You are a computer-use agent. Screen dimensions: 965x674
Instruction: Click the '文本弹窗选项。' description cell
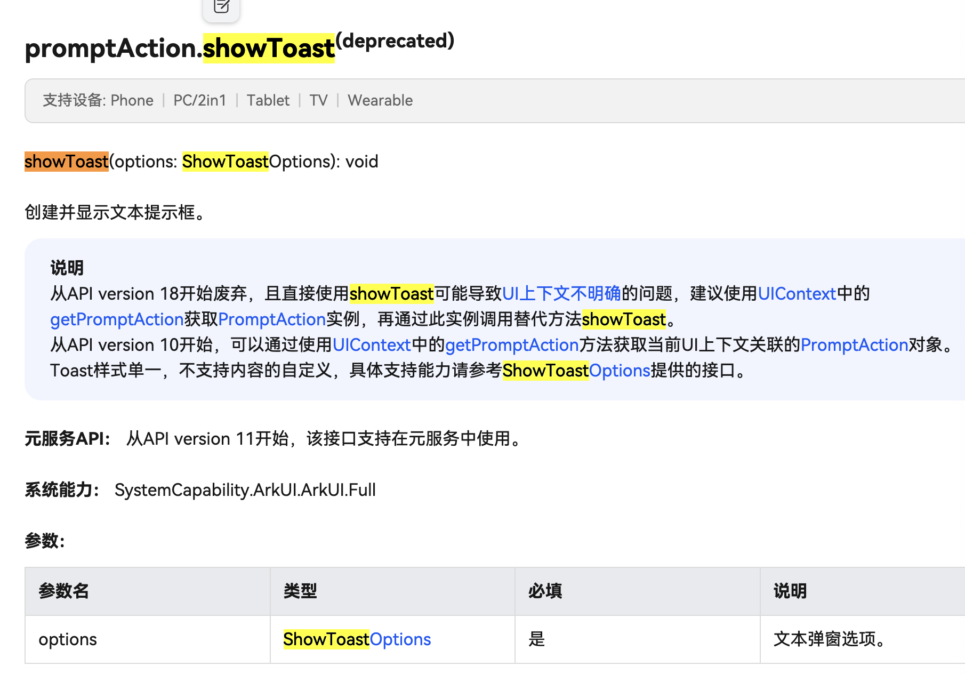coord(829,639)
